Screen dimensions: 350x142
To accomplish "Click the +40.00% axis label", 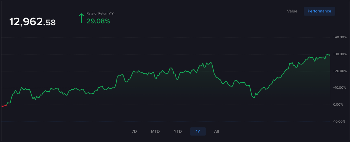I will coord(340,37).
